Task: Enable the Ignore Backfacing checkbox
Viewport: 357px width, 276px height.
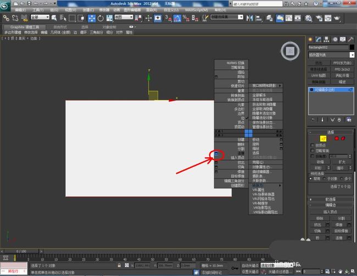Action: (x=313, y=151)
